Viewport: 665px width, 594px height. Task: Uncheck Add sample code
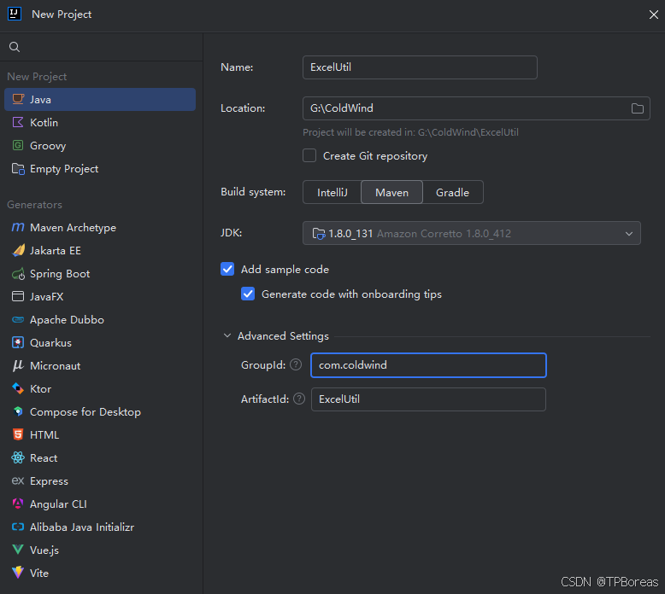227,270
